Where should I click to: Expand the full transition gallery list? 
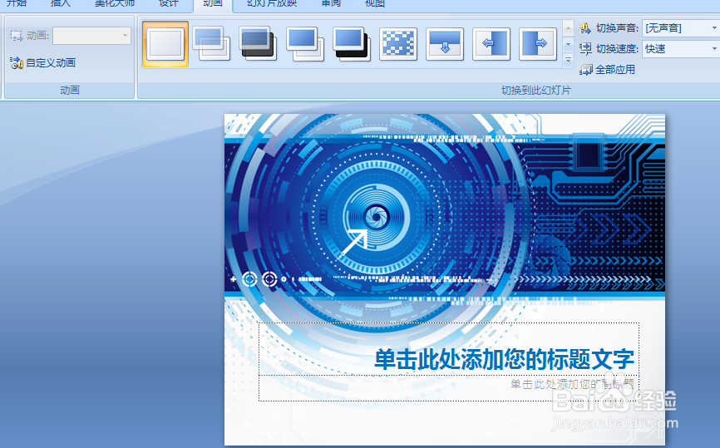(568, 60)
